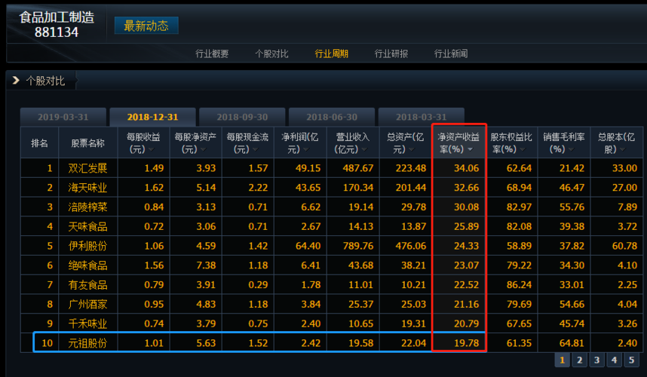Click 伊利股份 revenue value 789.76

coord(358,246)
